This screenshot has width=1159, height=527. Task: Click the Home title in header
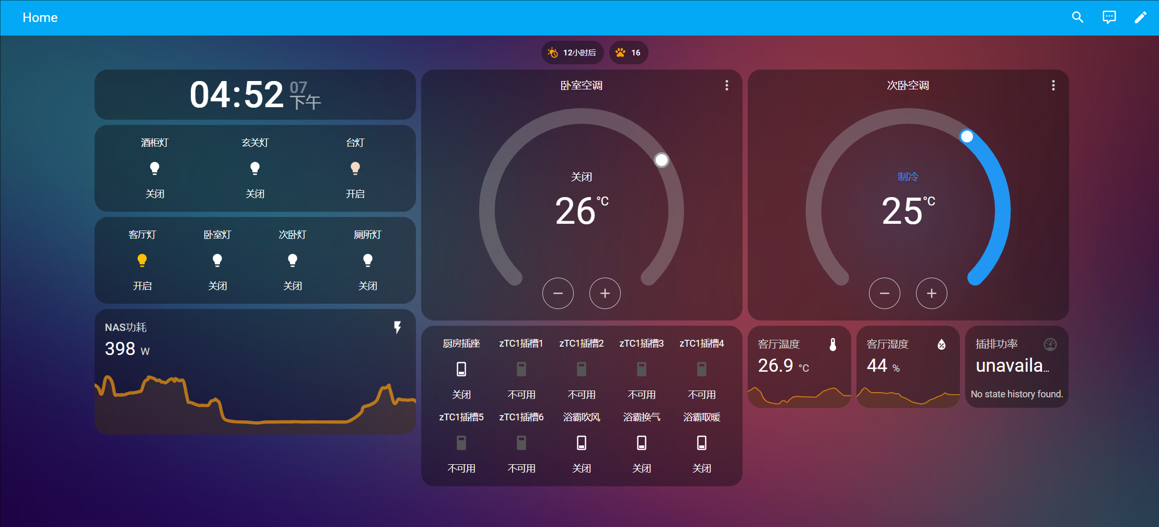pos(40,17)
